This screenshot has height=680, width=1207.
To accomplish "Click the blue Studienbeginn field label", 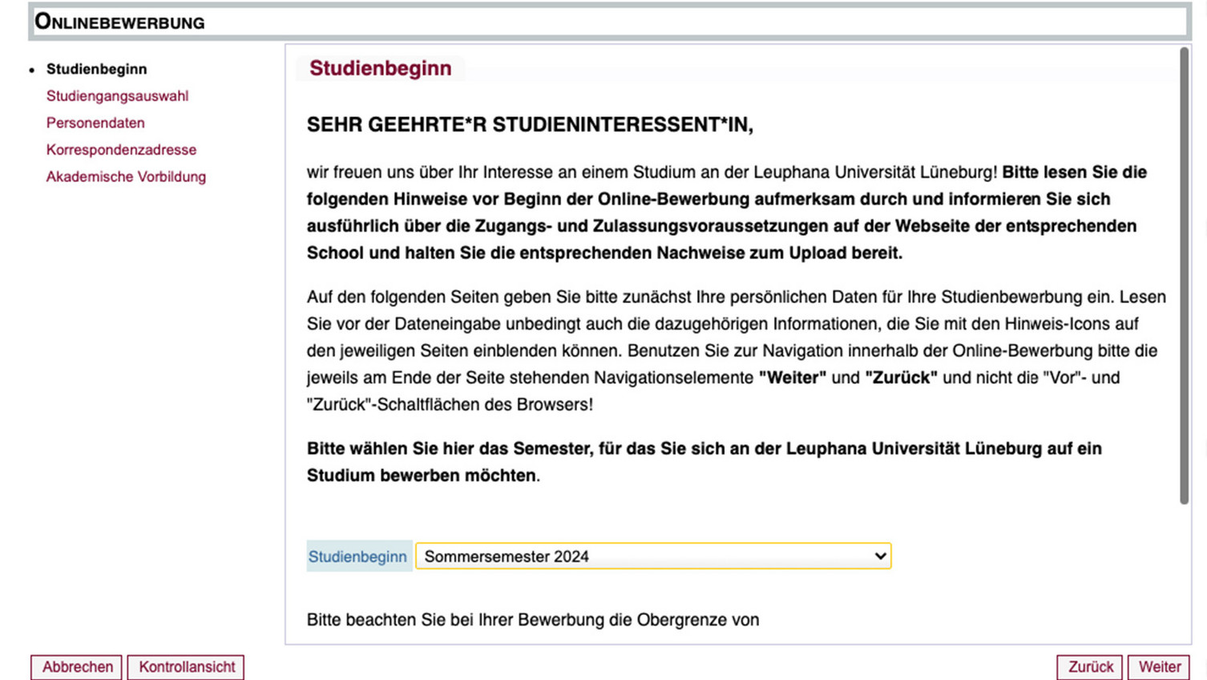I will point(357,557).
